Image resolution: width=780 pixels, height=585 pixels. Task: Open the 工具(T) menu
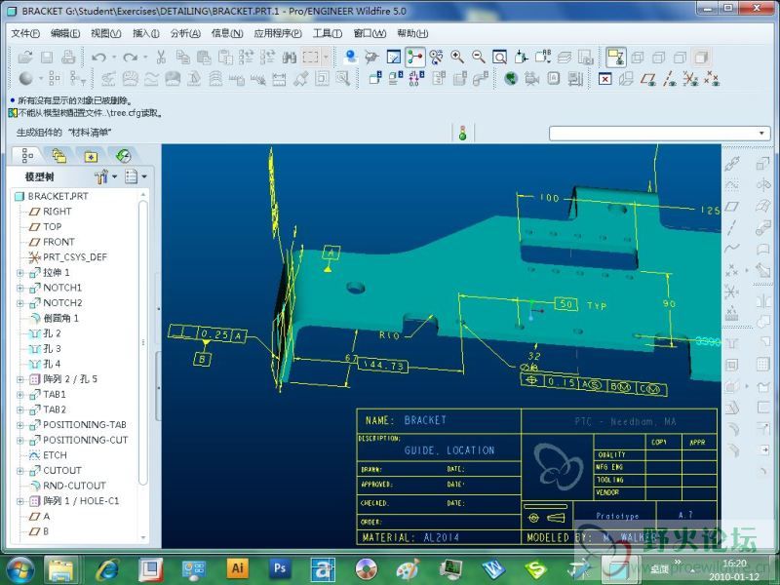click(x=328, y=33)
